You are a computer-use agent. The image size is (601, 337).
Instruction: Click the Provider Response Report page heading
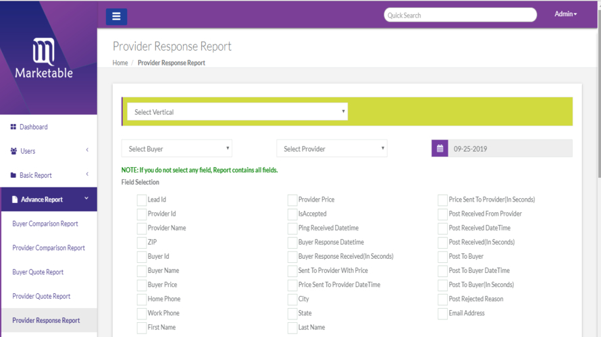click(172, 47)
